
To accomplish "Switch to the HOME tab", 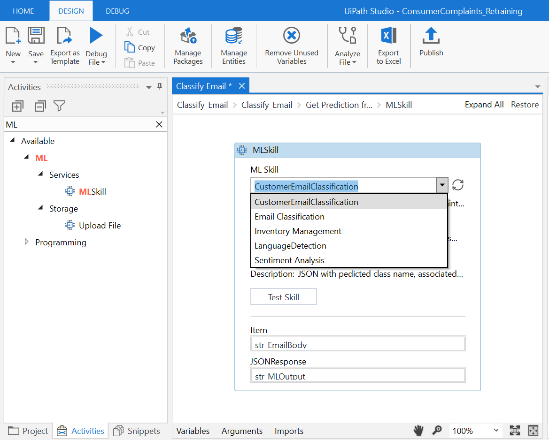I will pos(23,11).
